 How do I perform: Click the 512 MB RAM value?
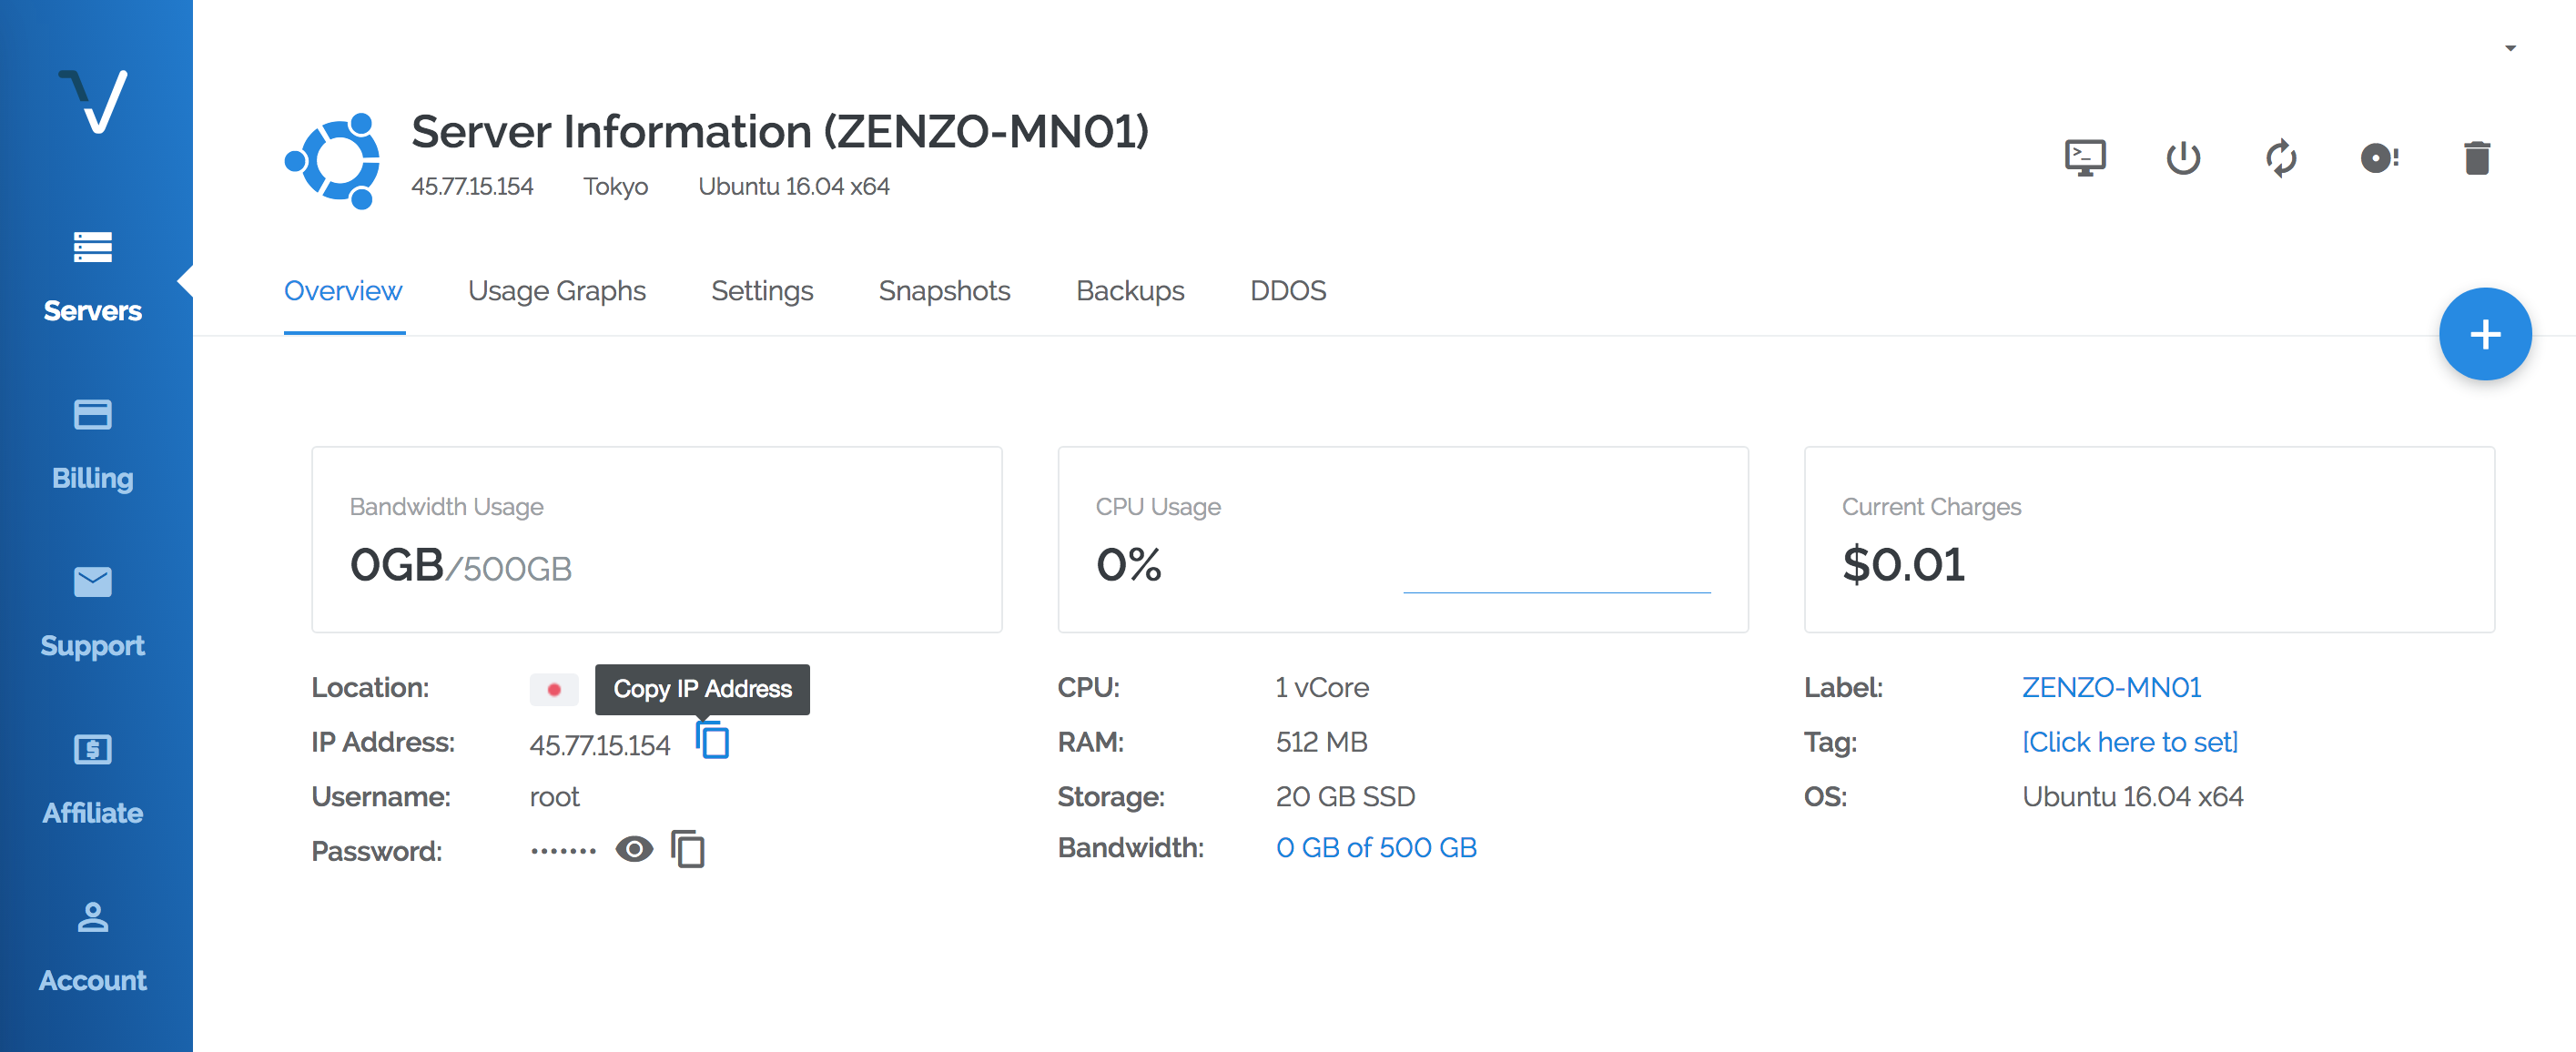click(1321, 742)
